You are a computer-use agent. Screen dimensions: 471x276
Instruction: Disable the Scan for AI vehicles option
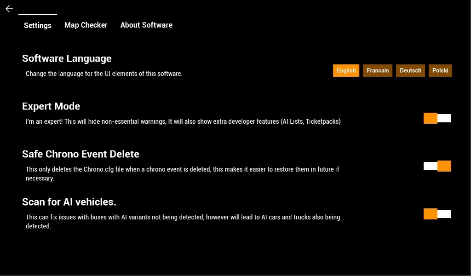[437, 214]
